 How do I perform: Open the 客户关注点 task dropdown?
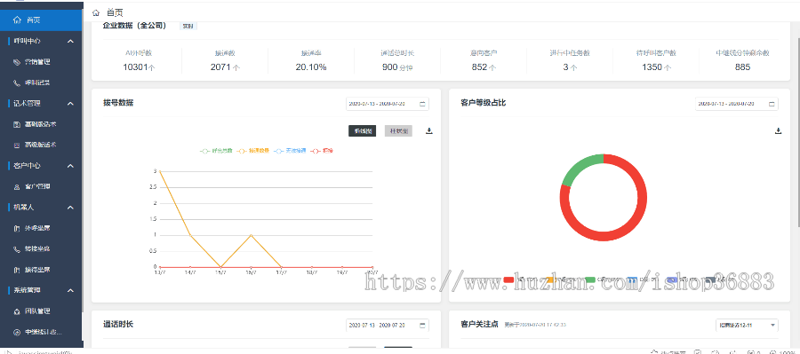pos(747,325)
